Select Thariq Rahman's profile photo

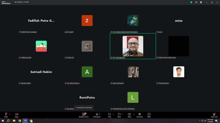(179, 72)
